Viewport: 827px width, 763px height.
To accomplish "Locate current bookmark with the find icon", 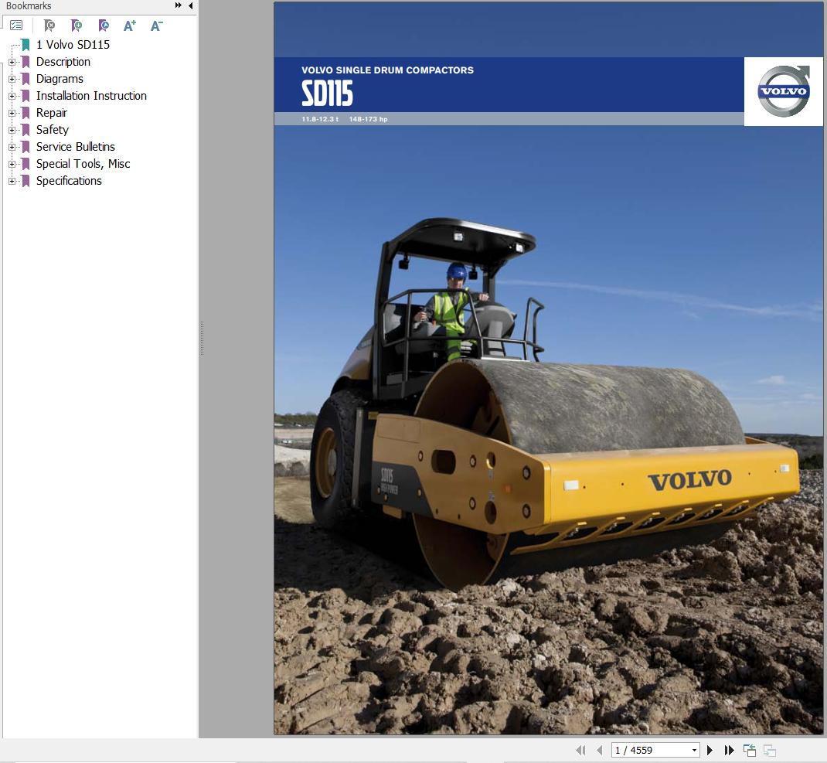I will click(x=104, y=25).
